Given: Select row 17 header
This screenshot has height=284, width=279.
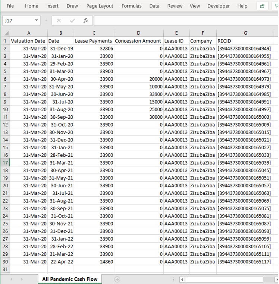Looking at the screenshot, I should 5,163.
